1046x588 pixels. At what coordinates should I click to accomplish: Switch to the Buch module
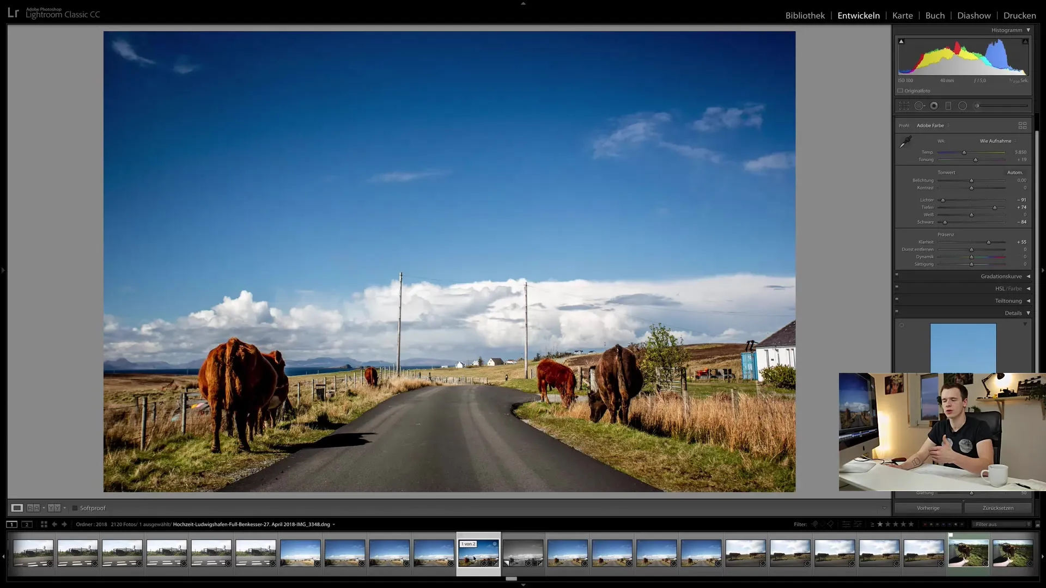pyautogui.click(x=935, y=16)
